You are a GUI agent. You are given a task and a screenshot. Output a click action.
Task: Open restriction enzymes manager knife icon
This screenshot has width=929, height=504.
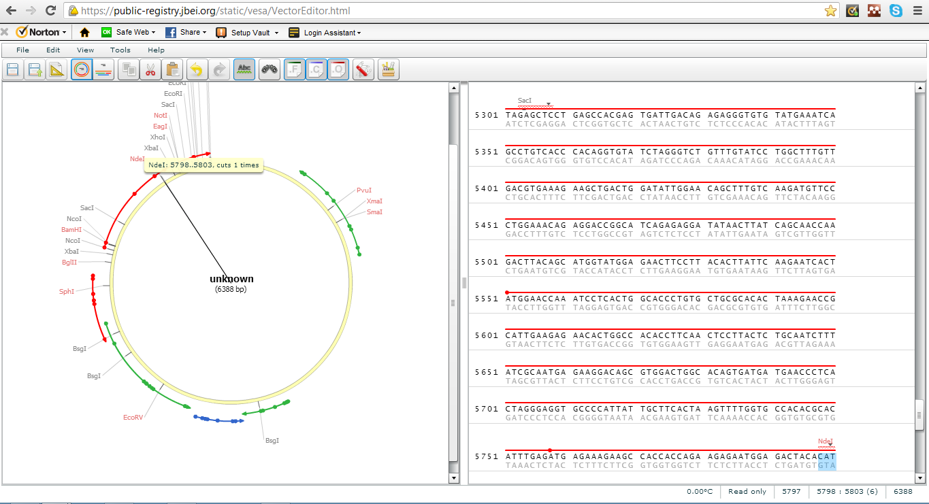(363, 69)
